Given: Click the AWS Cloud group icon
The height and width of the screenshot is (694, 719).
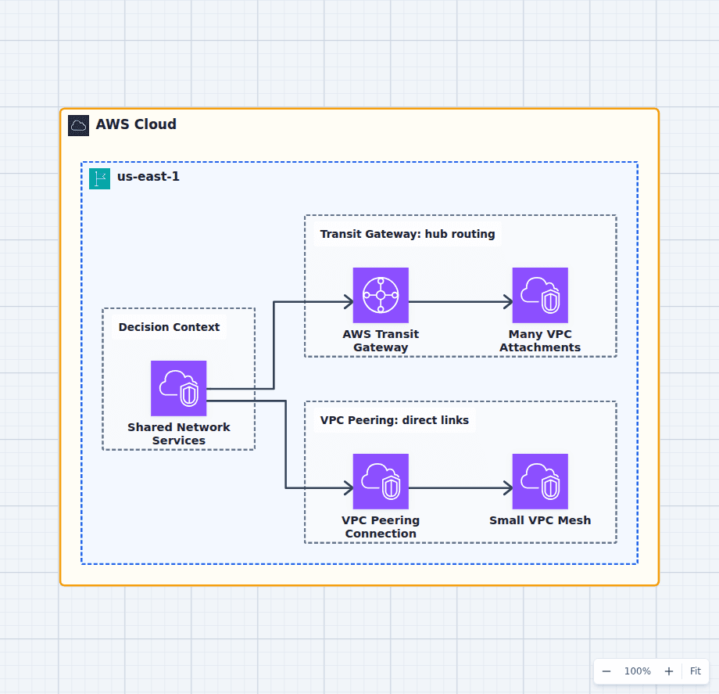Looking at the screenshot, I should pyautogui.click(x=78, y=125).
